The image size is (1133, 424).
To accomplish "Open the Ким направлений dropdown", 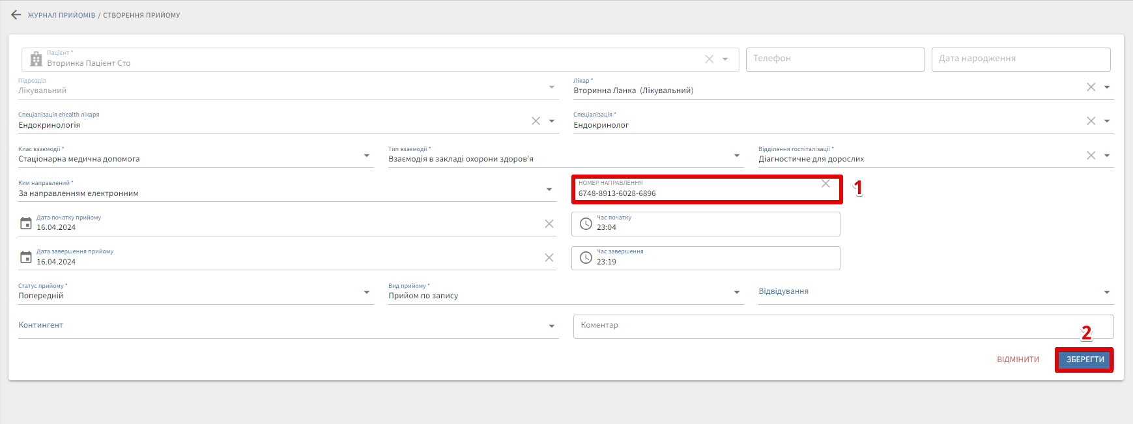I will click(x=549, y=190).
